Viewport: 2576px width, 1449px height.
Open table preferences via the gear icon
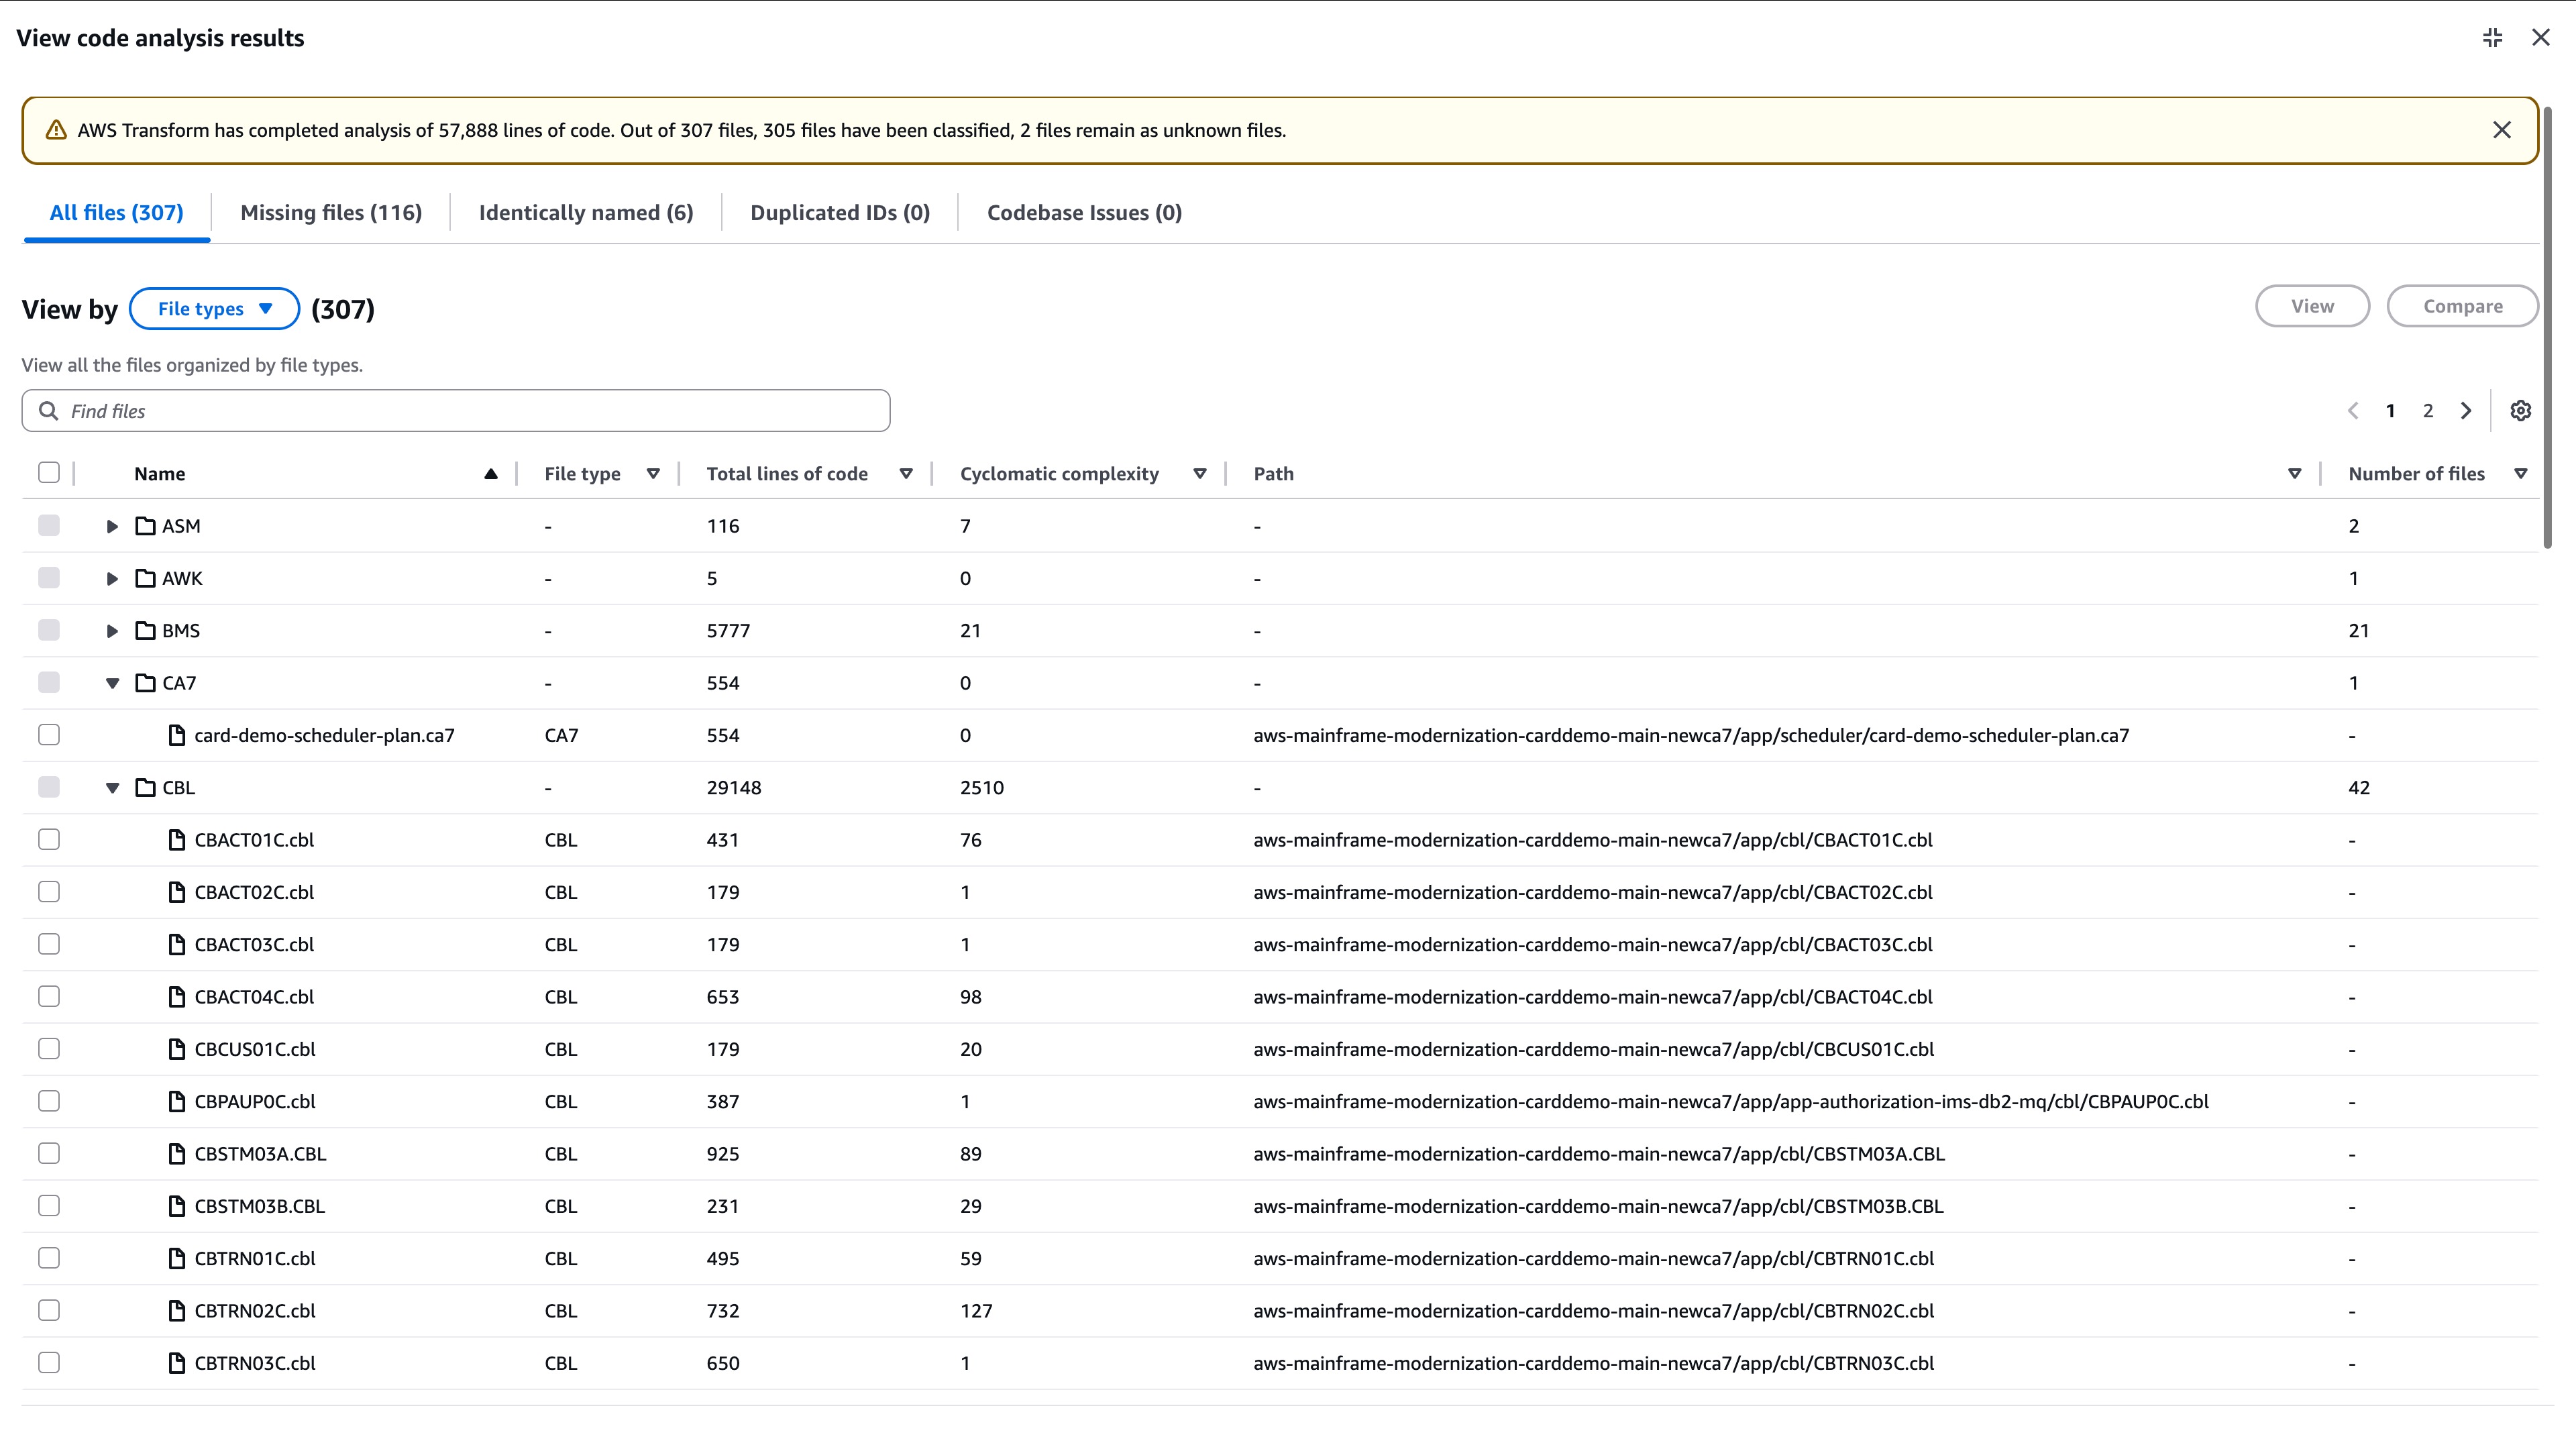2520,410
